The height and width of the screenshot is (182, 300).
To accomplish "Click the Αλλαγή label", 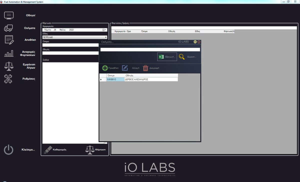I will [135, 68].
